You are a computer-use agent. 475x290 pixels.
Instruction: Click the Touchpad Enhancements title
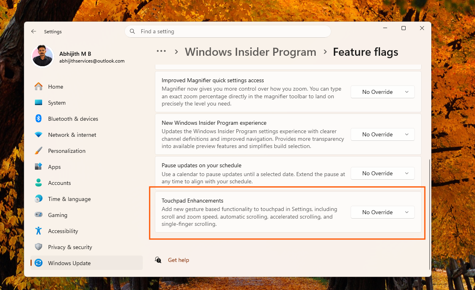click(192, 201)
